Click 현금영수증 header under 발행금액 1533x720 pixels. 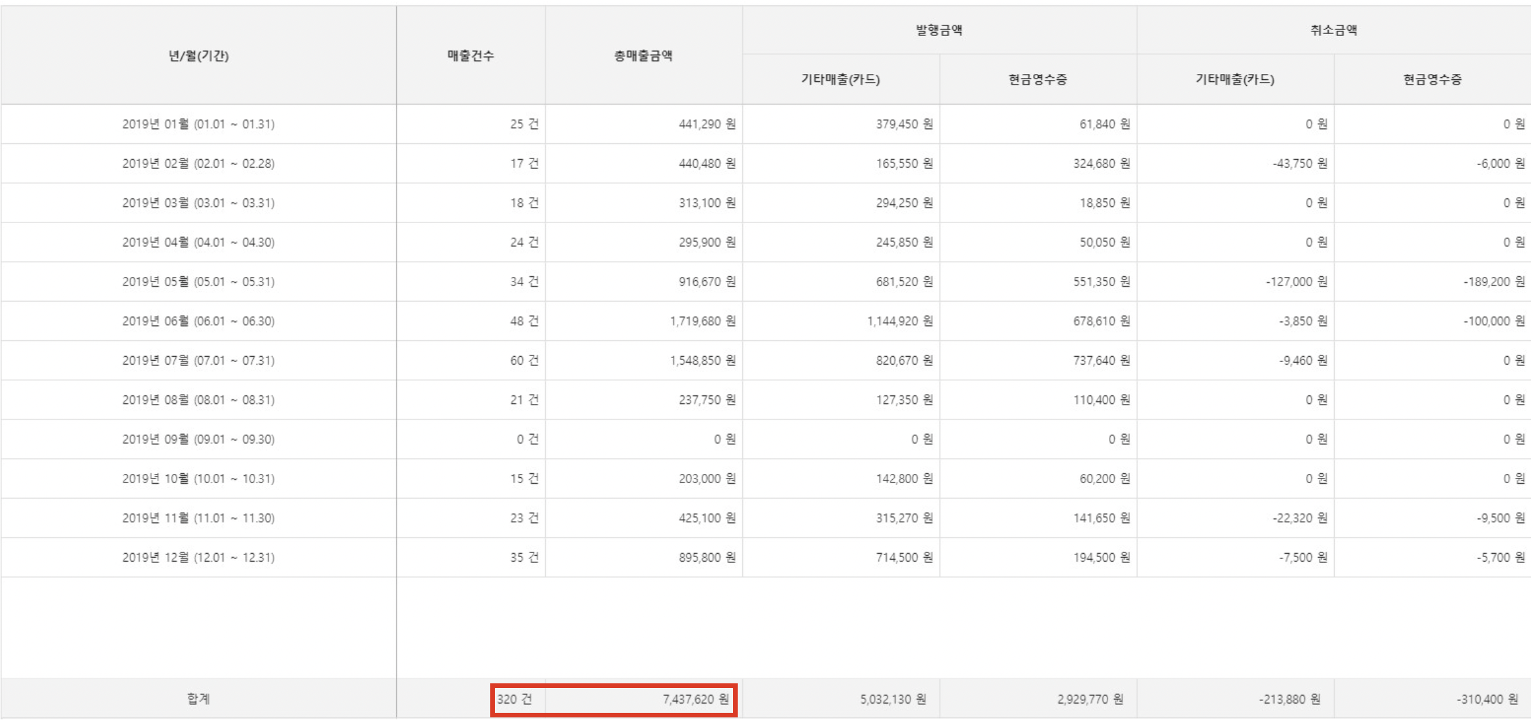[x=1037, y=79]
